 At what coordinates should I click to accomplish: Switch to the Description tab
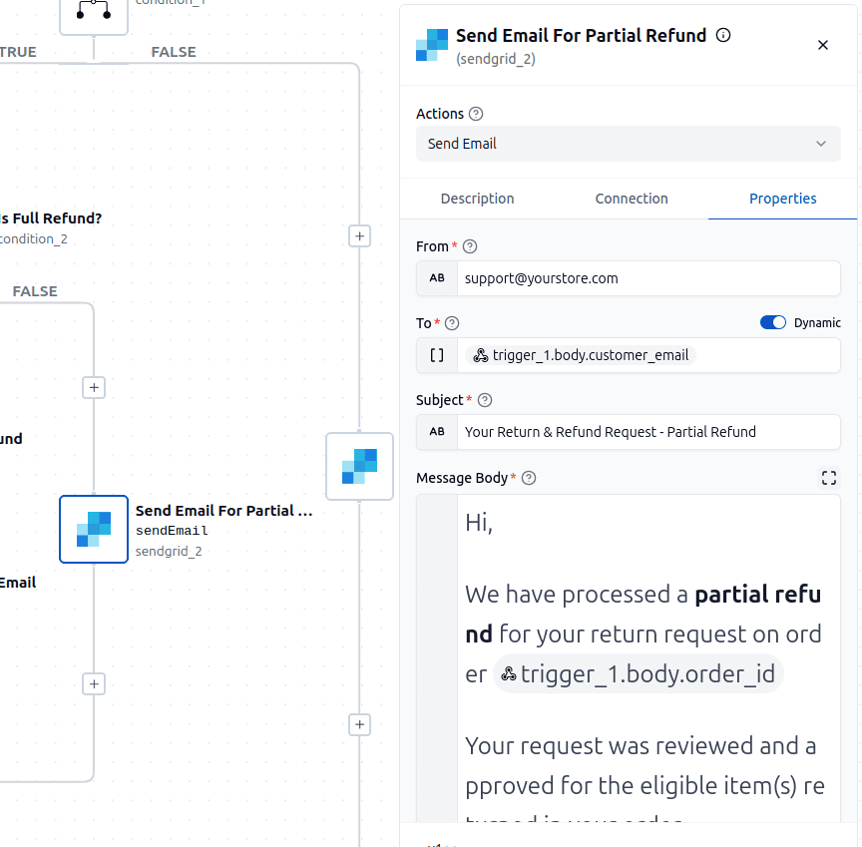(x=477, y=199)
